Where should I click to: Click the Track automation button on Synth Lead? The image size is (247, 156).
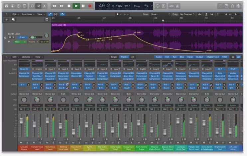click(x=22, y=37)
